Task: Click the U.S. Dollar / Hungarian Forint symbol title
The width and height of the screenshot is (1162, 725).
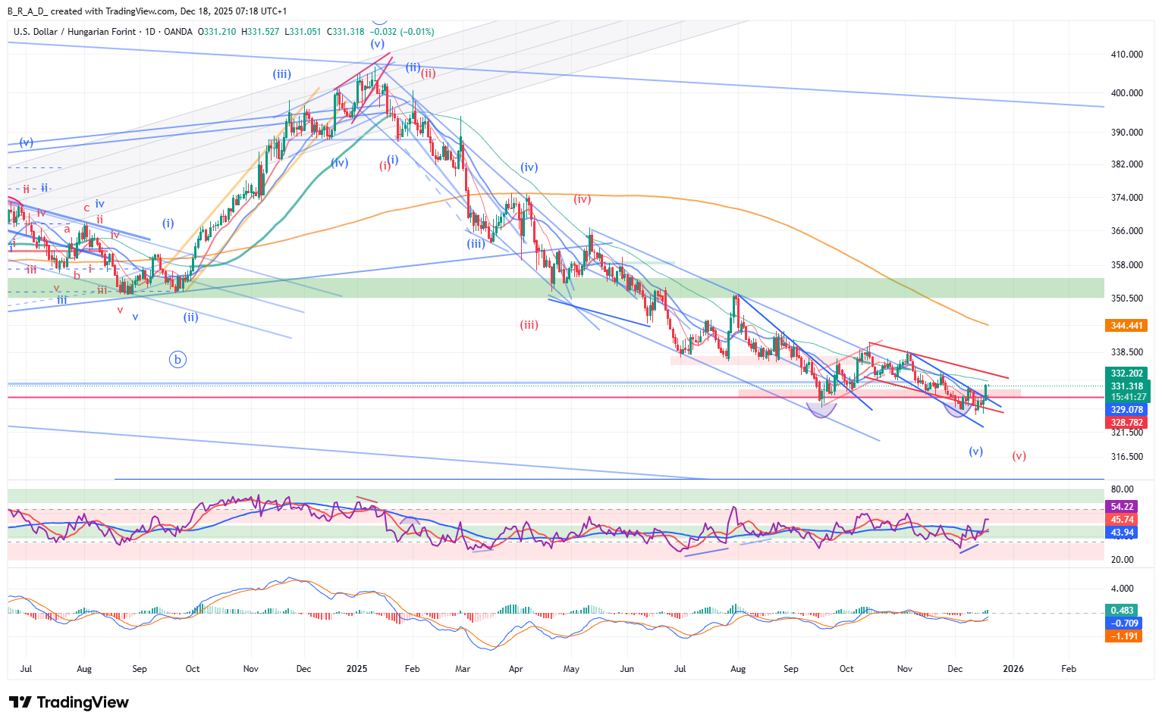Action: pyautogui.click(x=74, y=32)
